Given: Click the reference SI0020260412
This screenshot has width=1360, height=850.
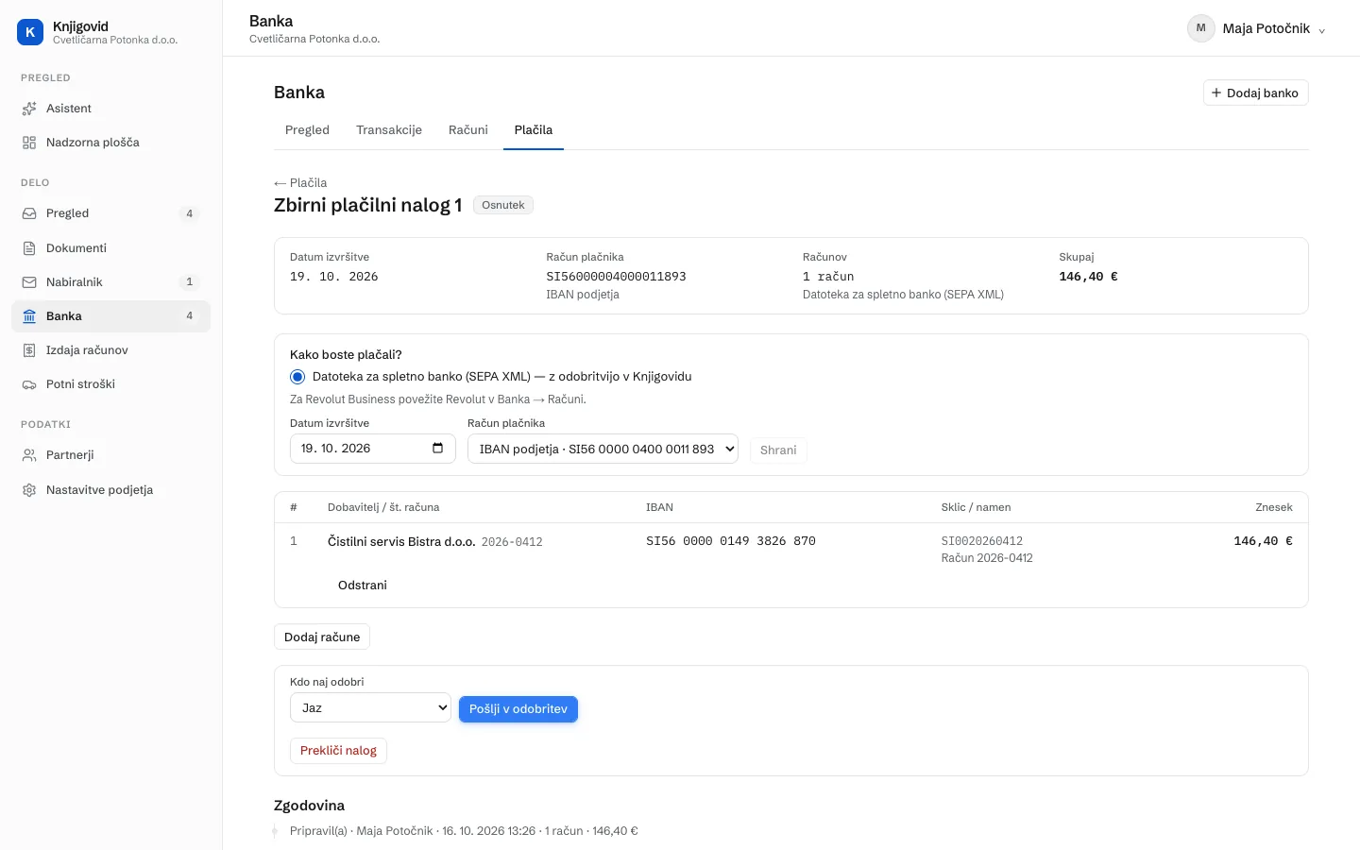Looking at the screenshot, I should pos(982,541).
